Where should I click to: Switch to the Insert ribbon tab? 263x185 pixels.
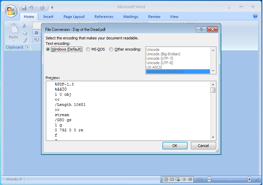[48, 17]
